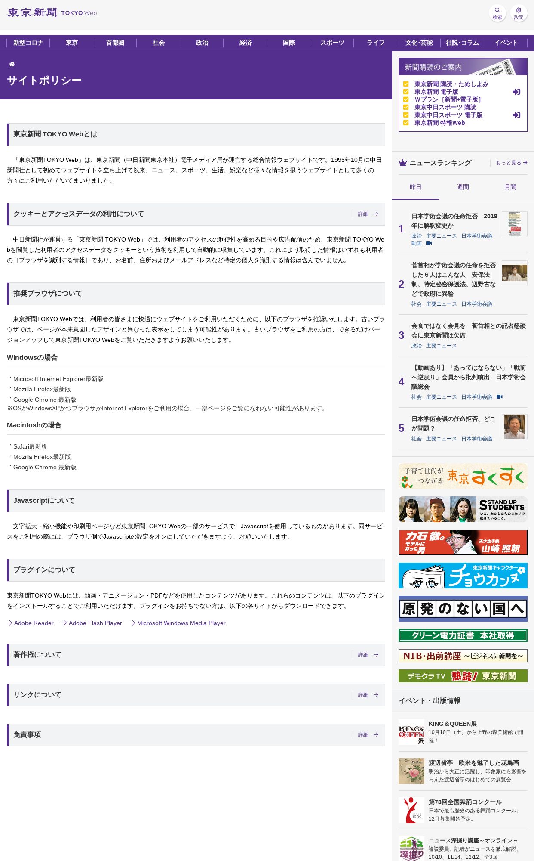Switch to the 月間 ranking tab
The width and height of the screenshot is (534, 861).
(510, 187)
